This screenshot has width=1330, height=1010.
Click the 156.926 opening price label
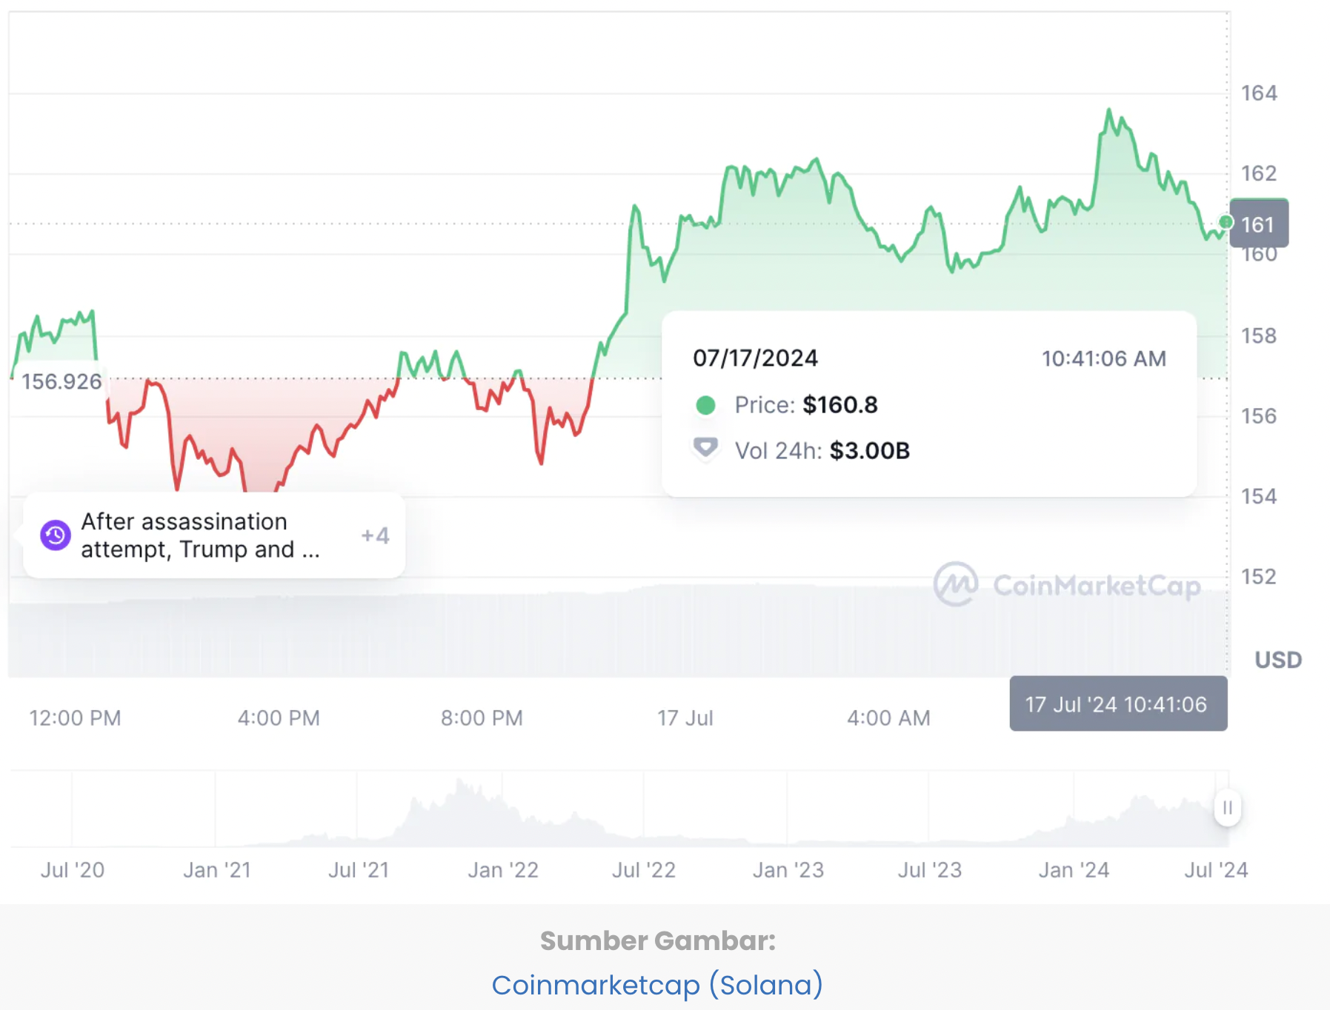[61, 381]
